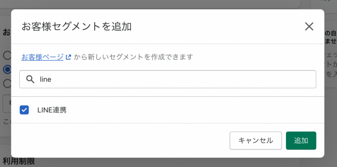Select the LINE連携 segment label text
Image resolution: width=337 pixels, height=167 pixels.
click(52, 110)
